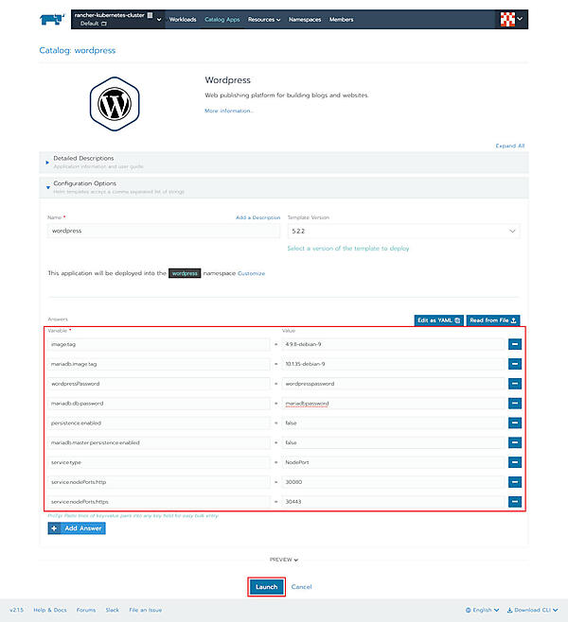
Task: Edit the 30443 value field
Action: coord(393,502)
